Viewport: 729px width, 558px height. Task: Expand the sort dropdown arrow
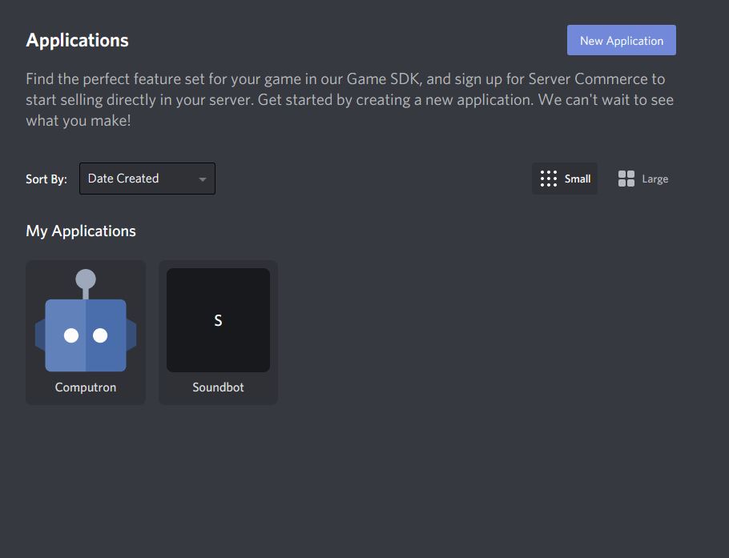(202, 179)
